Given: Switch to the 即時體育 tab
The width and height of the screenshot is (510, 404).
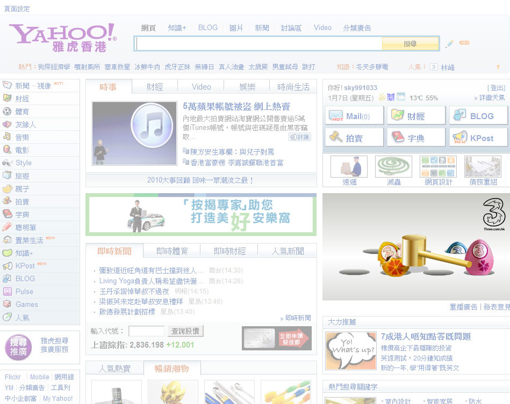Looking at the screenshot, I should pyautogui.click(x=172, y=251).
